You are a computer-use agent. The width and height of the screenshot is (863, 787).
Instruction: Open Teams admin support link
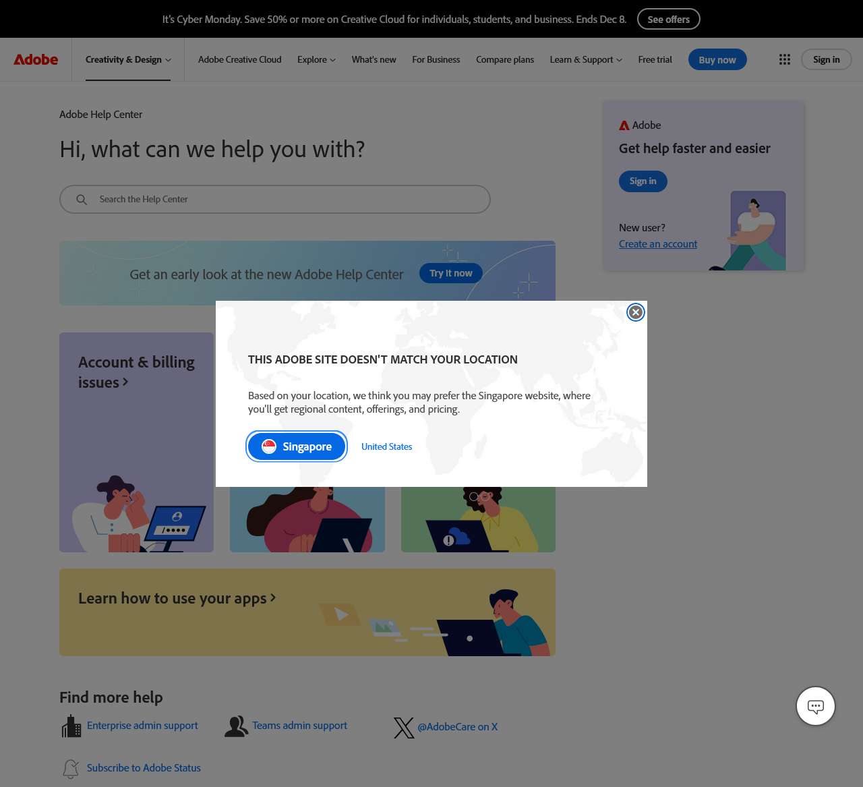click(300, 726)
